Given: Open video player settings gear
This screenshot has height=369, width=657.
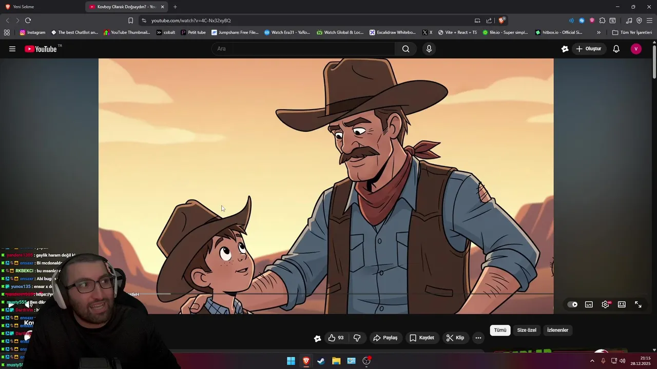Looking at the screenshot, I should 606,304.
